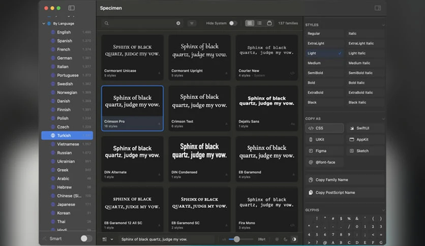Image resolution: width=425 pixels, height=246 pixels.
Task: Open the filter options icon
Action: tap(192, 23)
